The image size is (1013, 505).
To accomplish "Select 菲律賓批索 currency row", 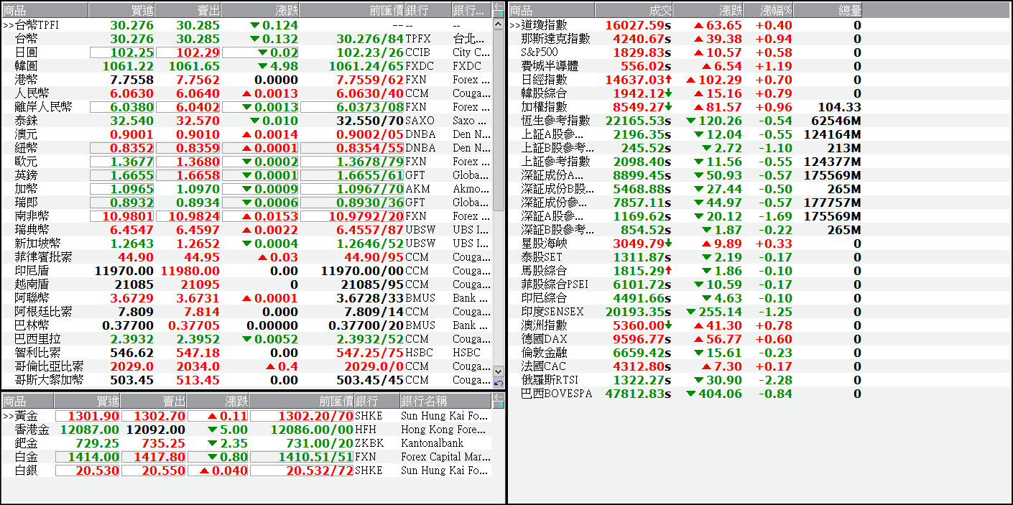I will click(x=246, y=257).
